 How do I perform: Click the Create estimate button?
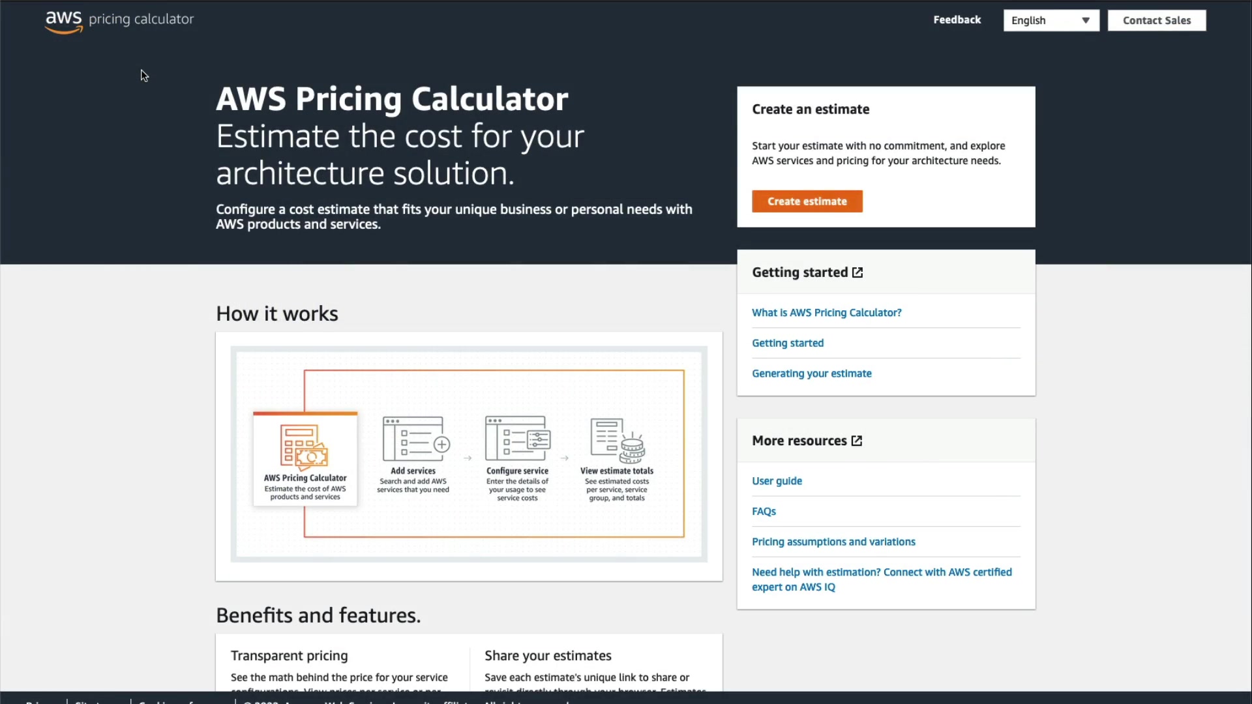807,201
